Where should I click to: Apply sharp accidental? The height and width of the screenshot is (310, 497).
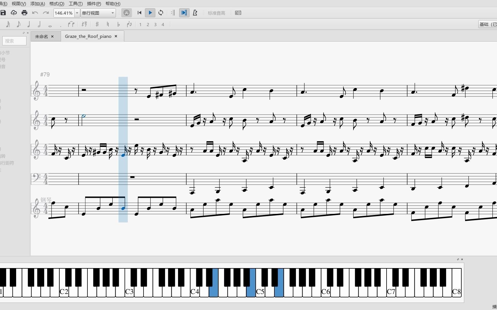point(97,24)
